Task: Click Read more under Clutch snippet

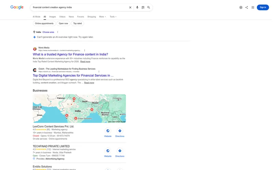Action: 89,83
